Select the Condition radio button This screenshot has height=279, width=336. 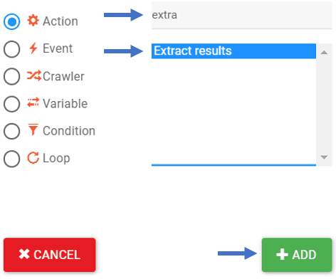(11, 131)
